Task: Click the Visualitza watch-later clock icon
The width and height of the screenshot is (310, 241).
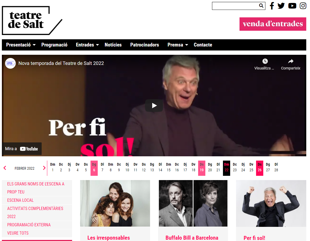Action: 265,61
